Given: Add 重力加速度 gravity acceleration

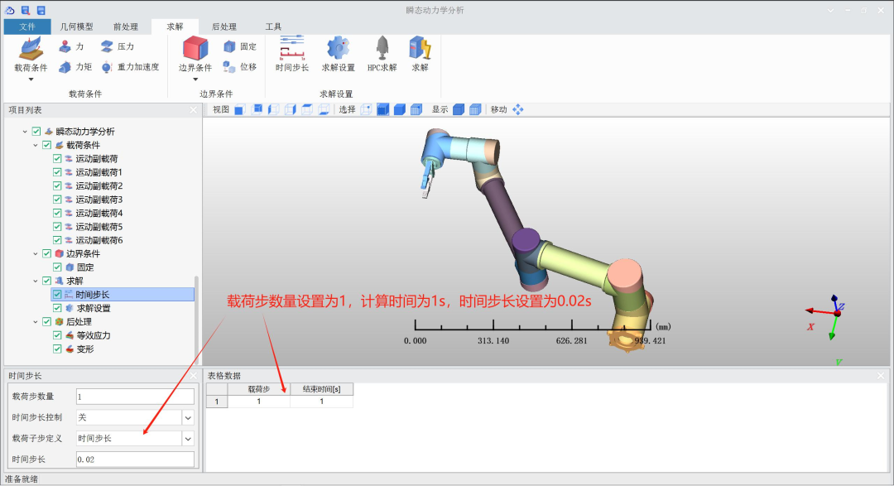Looking at the screenshot, I should [131, 67].
